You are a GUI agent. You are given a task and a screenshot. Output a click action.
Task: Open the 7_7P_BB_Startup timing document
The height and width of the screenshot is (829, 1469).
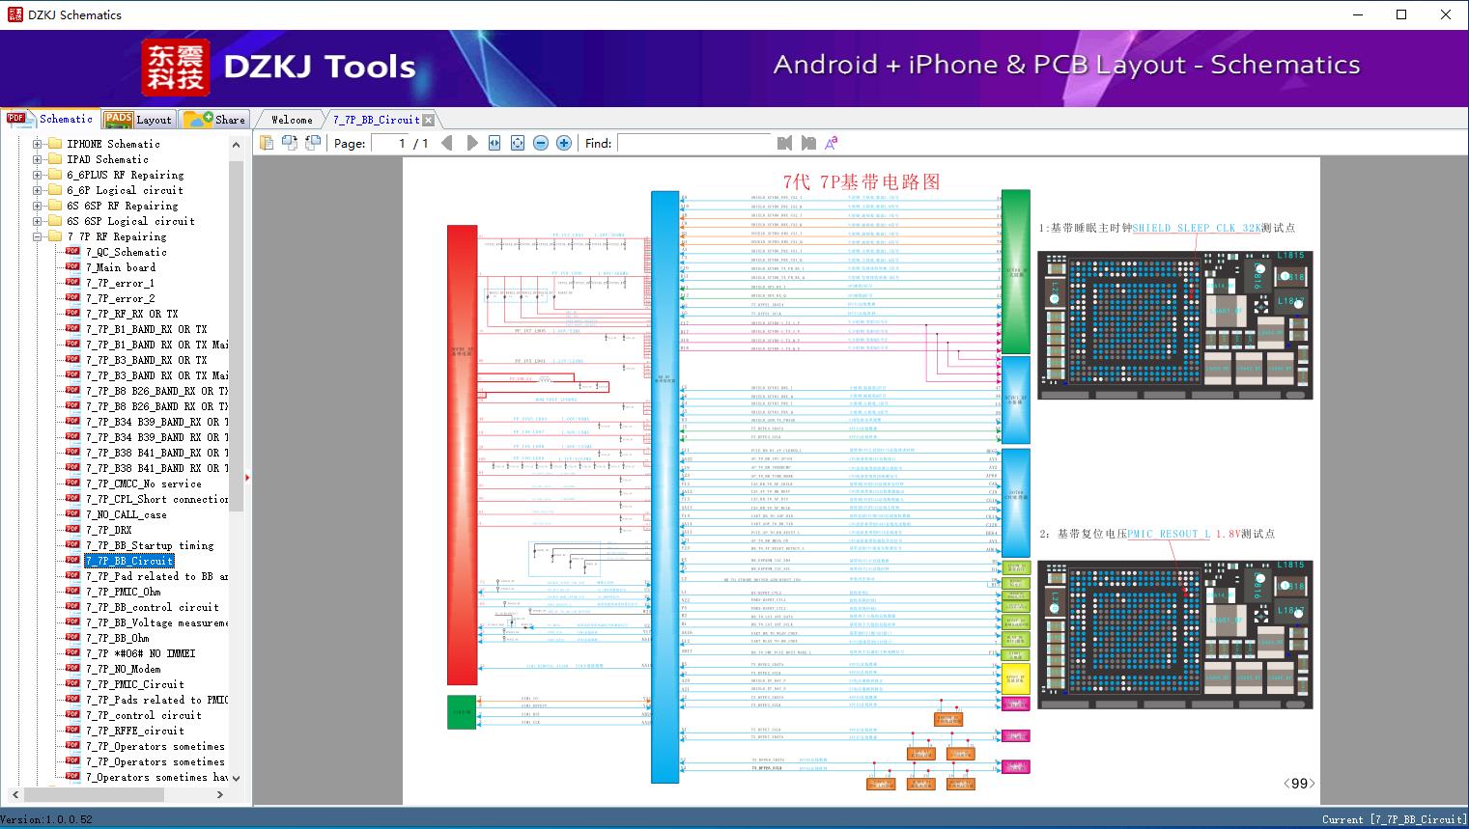[150, 545]
